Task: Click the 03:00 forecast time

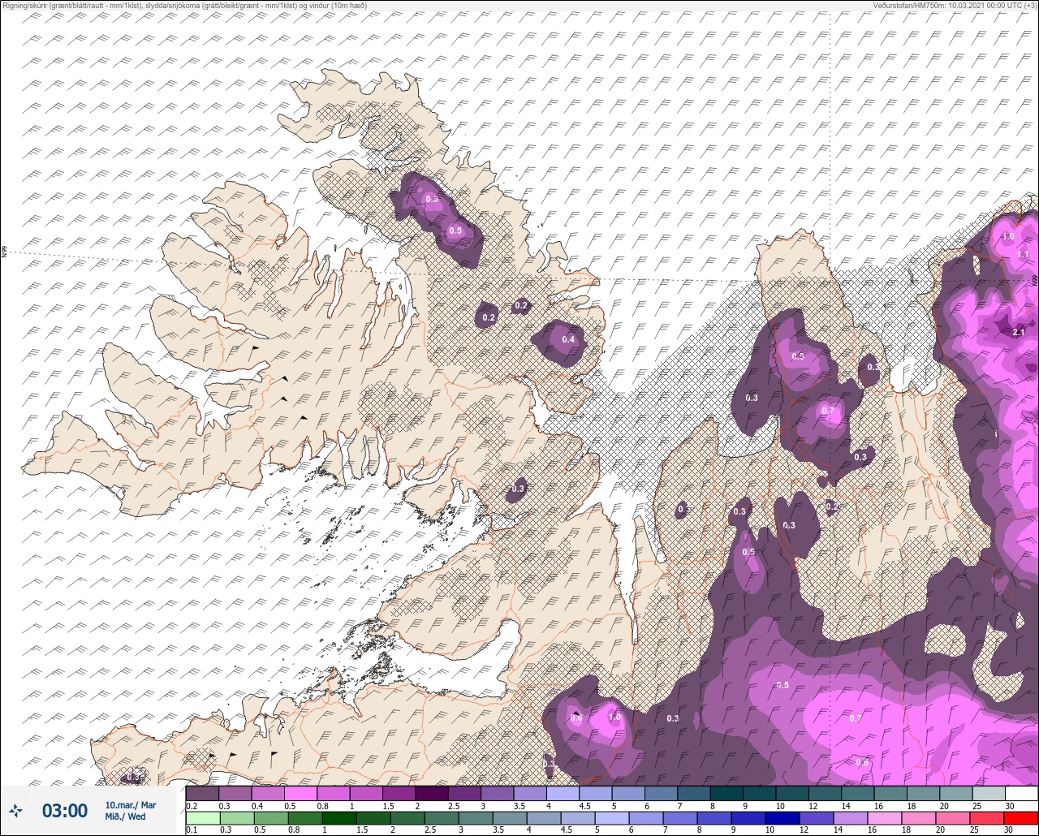Action: point(65,810)
